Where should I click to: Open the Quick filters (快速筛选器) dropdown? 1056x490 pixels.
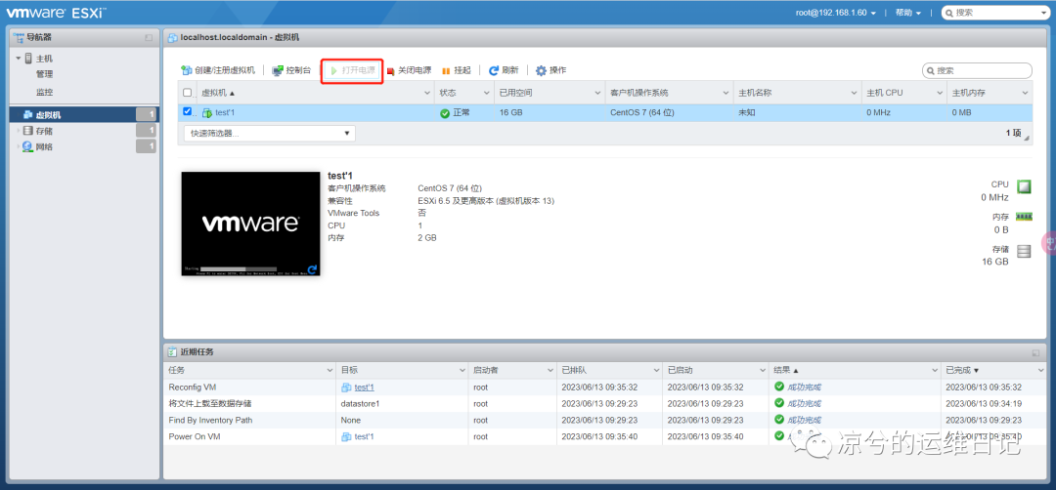270,133
